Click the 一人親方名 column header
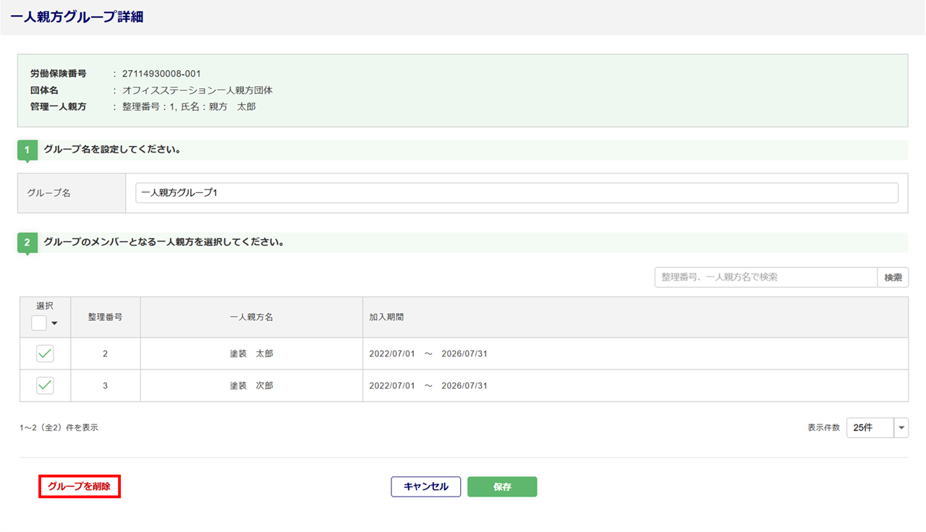 tap(251, 317)
